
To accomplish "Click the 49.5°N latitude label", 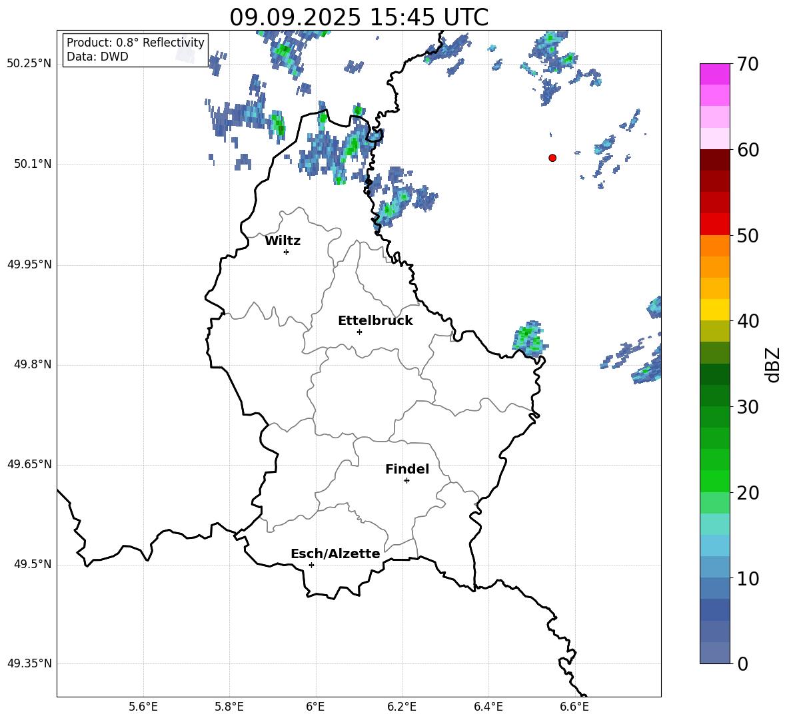I will (33, 565).
